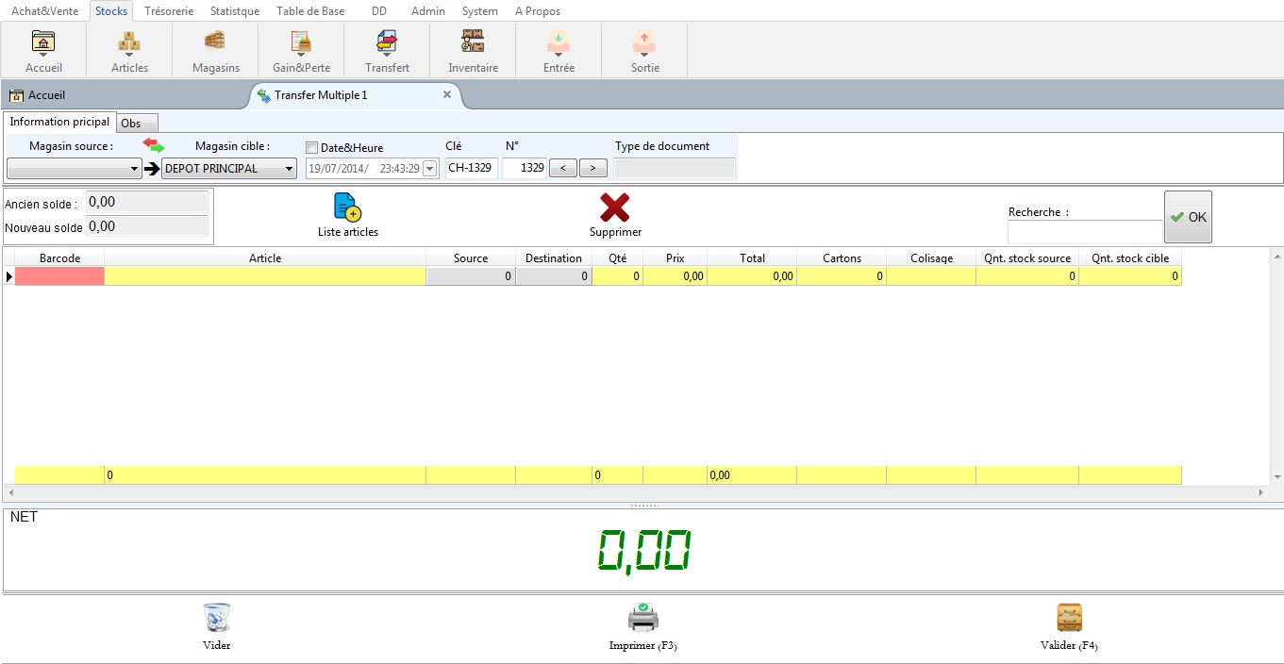Open the Inventaire icon
Viewport: 1284px width, 664px height.
coord(473,43)
